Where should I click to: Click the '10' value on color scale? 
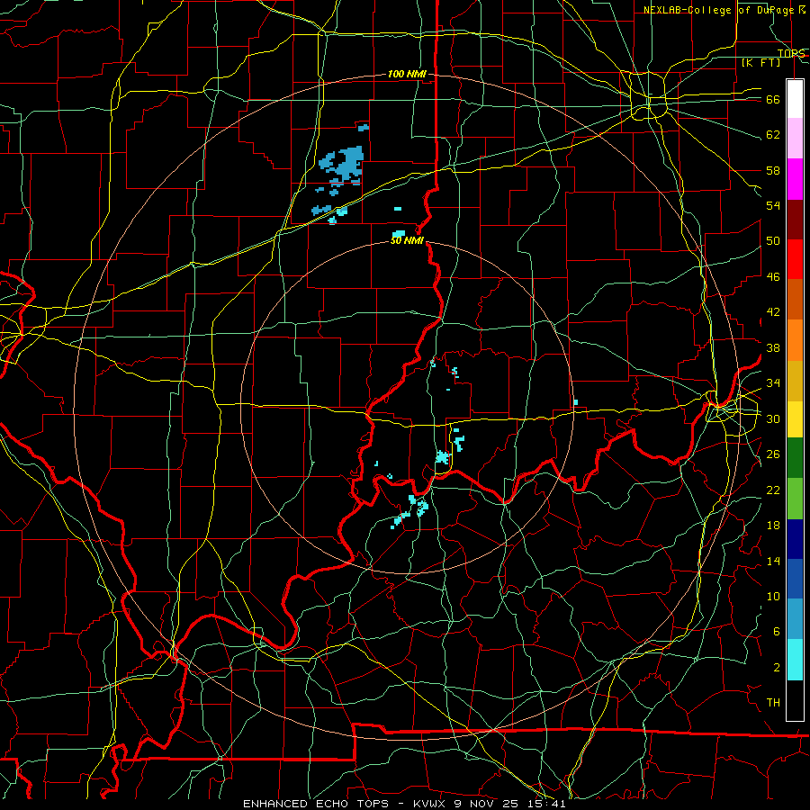tap(773, 596)
